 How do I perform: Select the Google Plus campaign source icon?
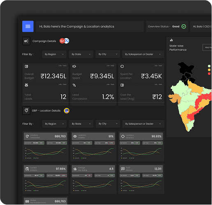[62, 41]
